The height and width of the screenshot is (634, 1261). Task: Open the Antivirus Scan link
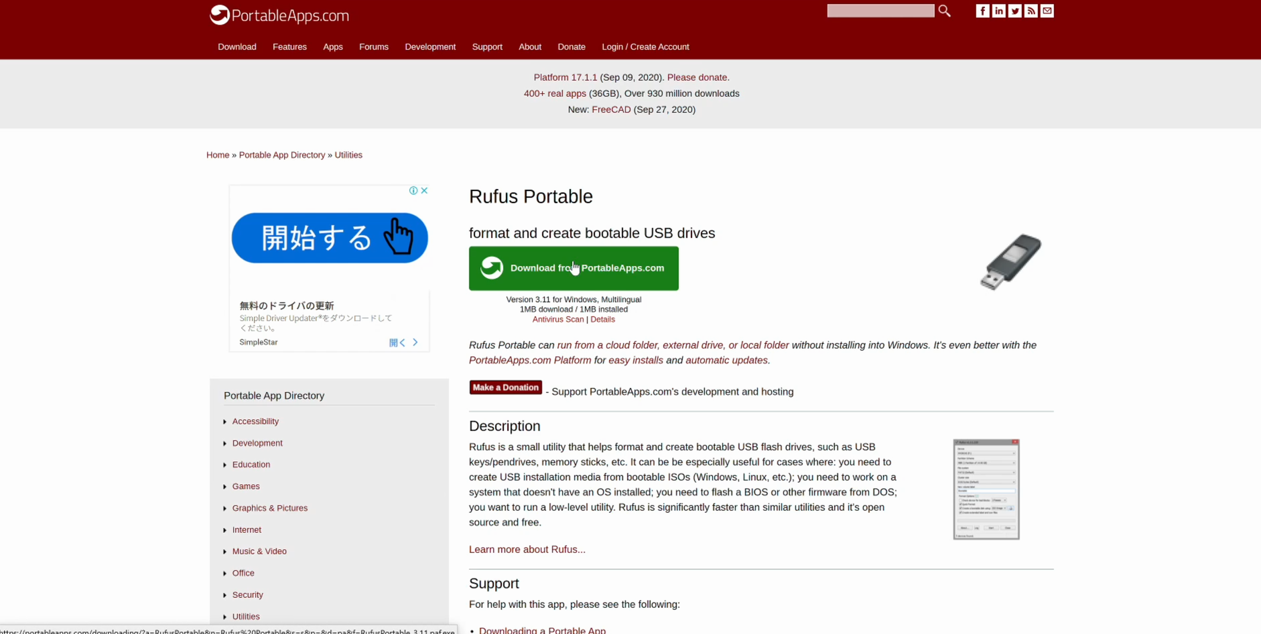pyautogui.click(x=558, y=320)
